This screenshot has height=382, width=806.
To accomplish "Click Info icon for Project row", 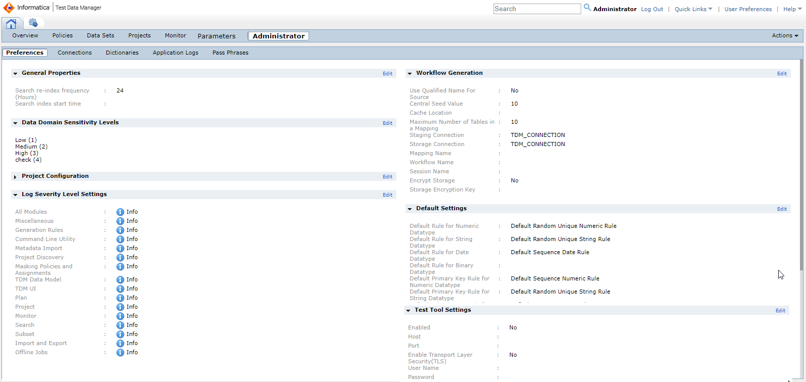I will pyautogui.click(x=120, y=307).
